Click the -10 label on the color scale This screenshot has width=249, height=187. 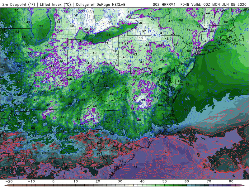(x=31, y=181)
